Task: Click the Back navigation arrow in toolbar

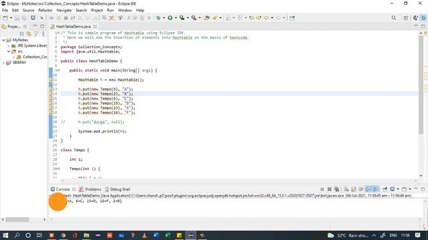Action: (x=266, y=18)
